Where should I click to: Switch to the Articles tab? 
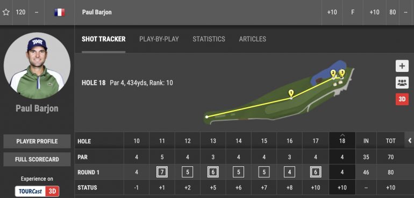tap(252, 39)
